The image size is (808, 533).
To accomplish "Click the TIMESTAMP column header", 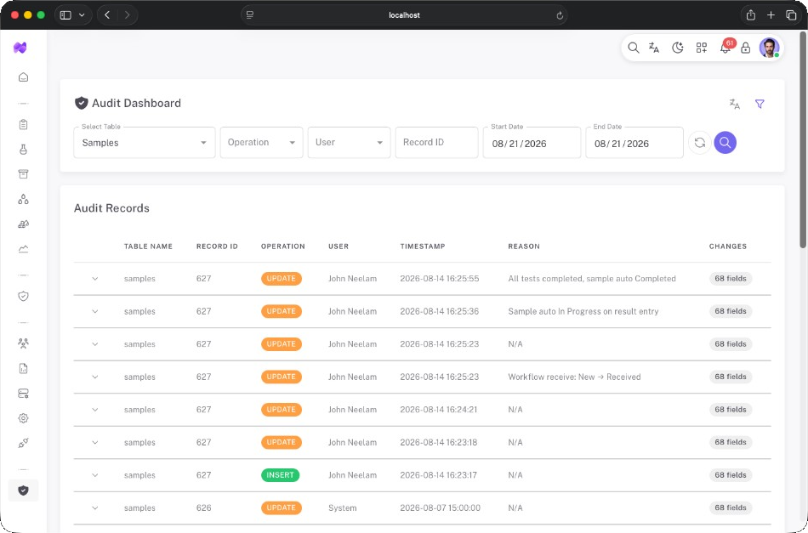I will 423,247.
